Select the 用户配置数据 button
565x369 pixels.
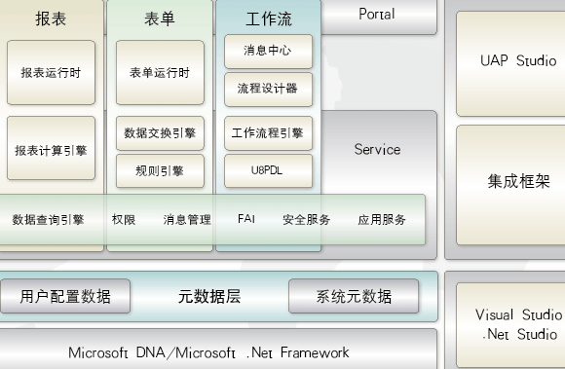click(x=65, y=296)
